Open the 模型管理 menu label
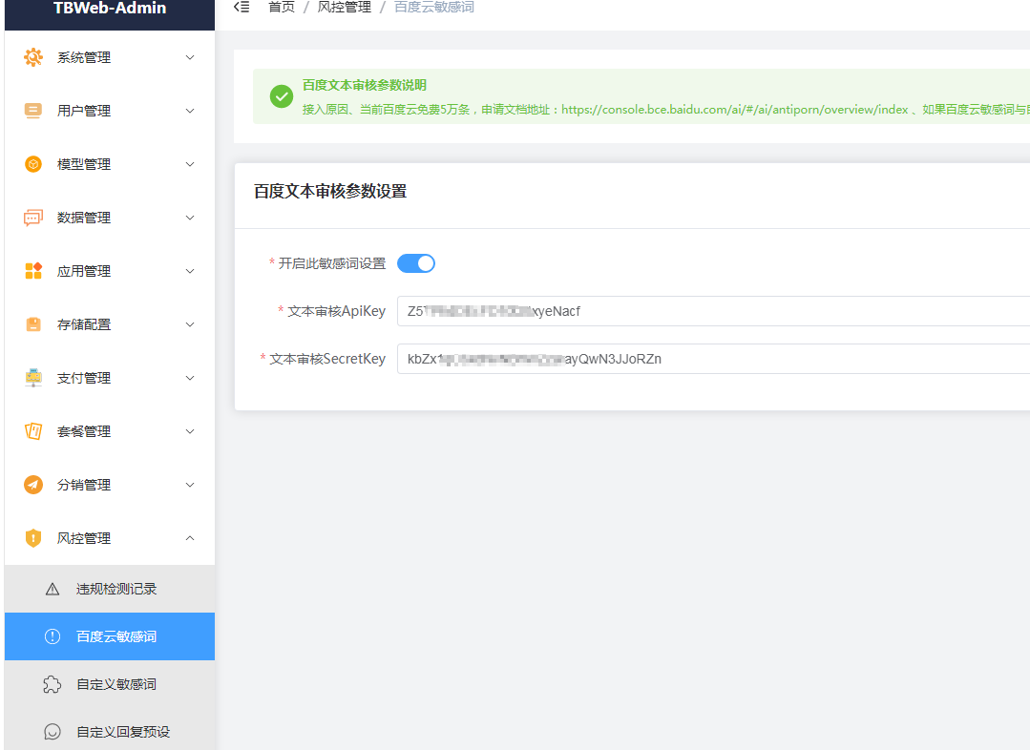 click(83, 163)
